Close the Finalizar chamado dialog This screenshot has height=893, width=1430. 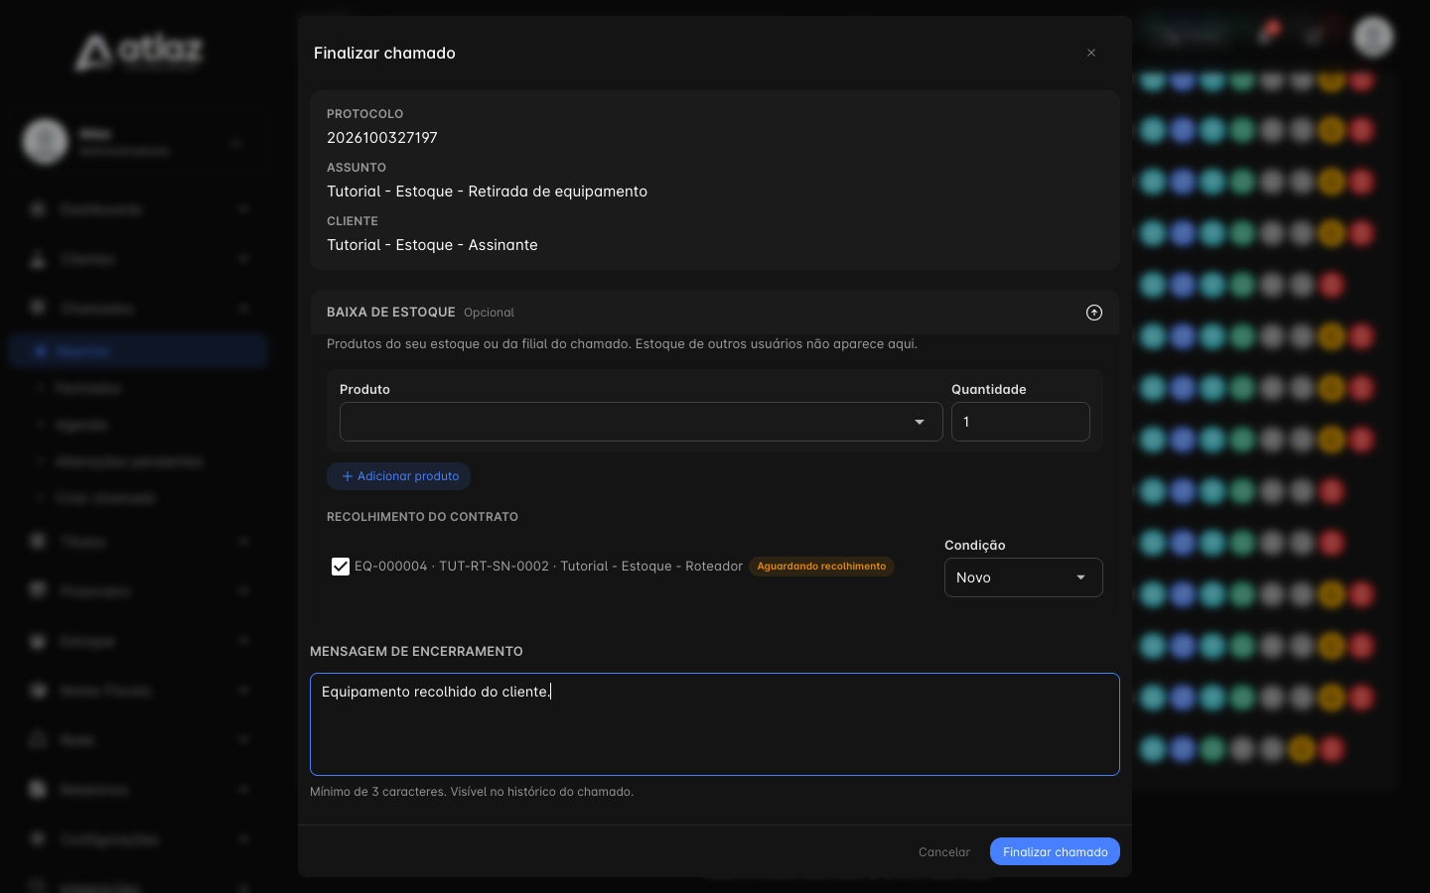(x=1091, y=53)
